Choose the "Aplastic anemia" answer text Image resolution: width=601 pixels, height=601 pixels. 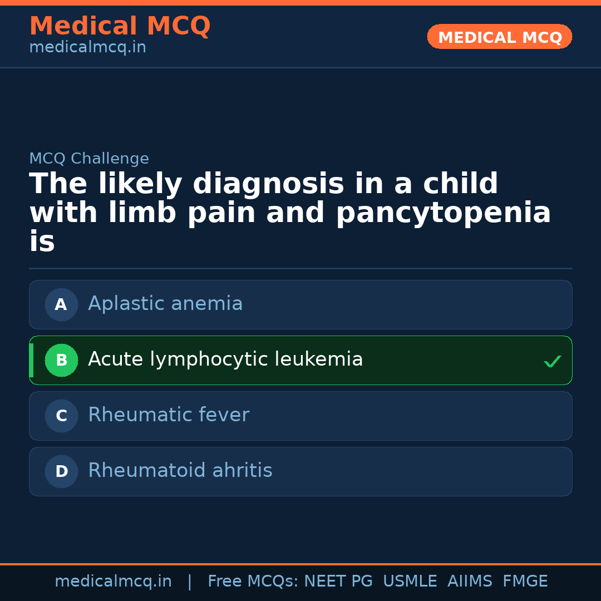[x=165, y=304]
